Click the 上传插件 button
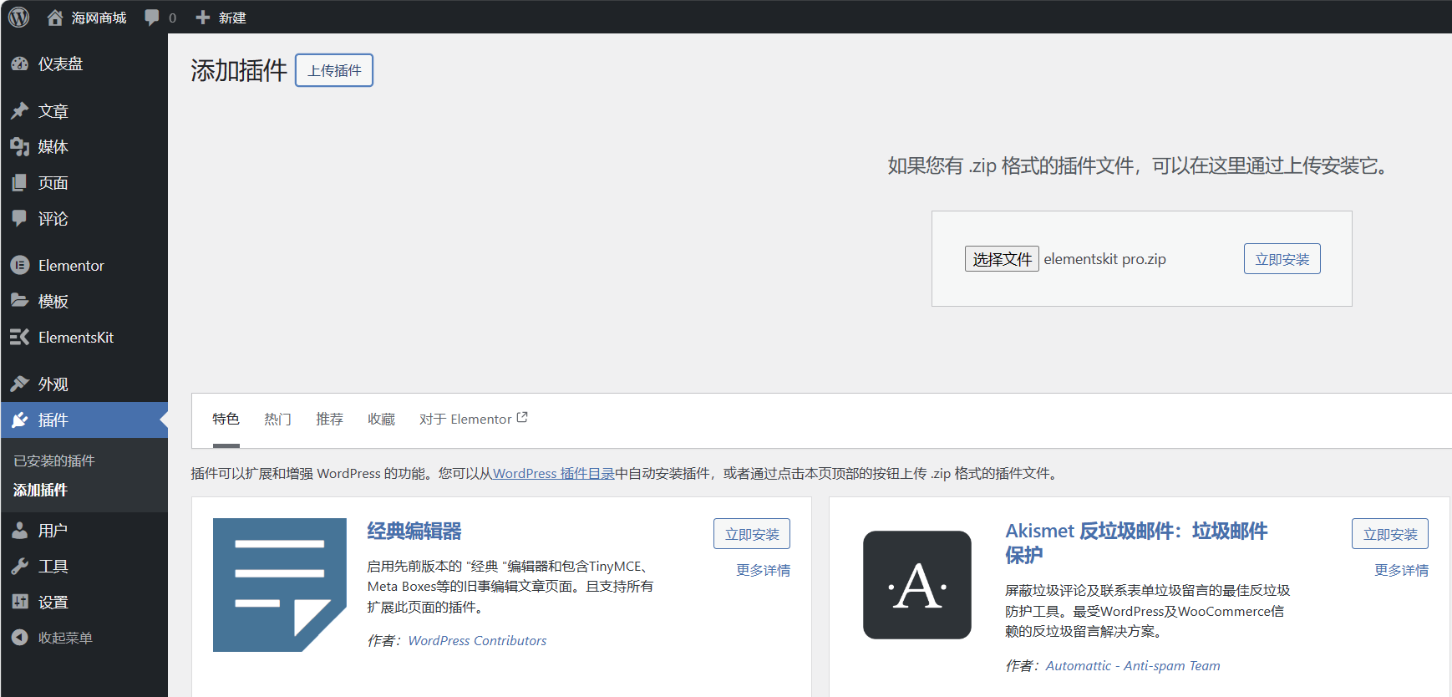The width and height of the screenshot is (1452, 697). coord(334,70)
